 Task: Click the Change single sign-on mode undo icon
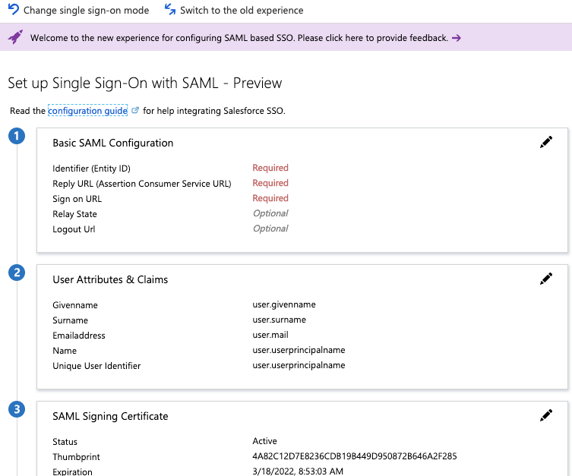tap(14, 9)
